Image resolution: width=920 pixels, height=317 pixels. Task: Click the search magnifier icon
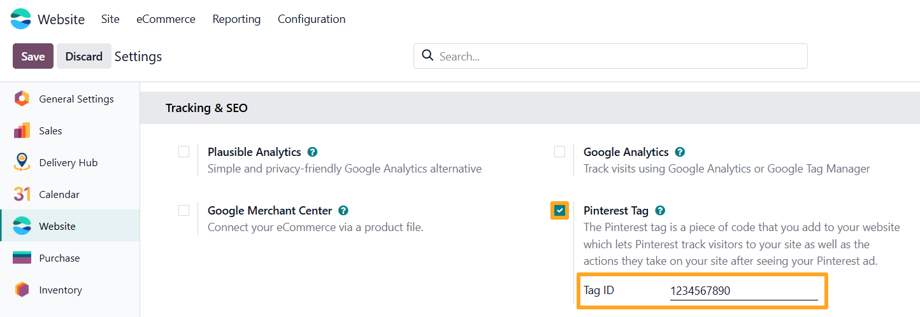coord(428,55)
